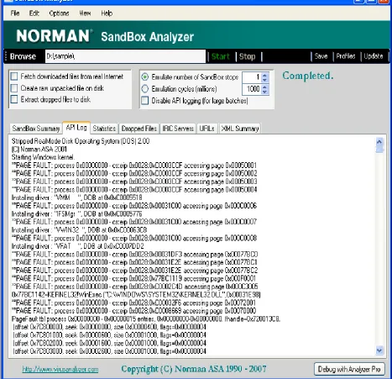392x379 pixels.
Task: Select Emulate number of SandBox stops option
Action: click(145, 76)
